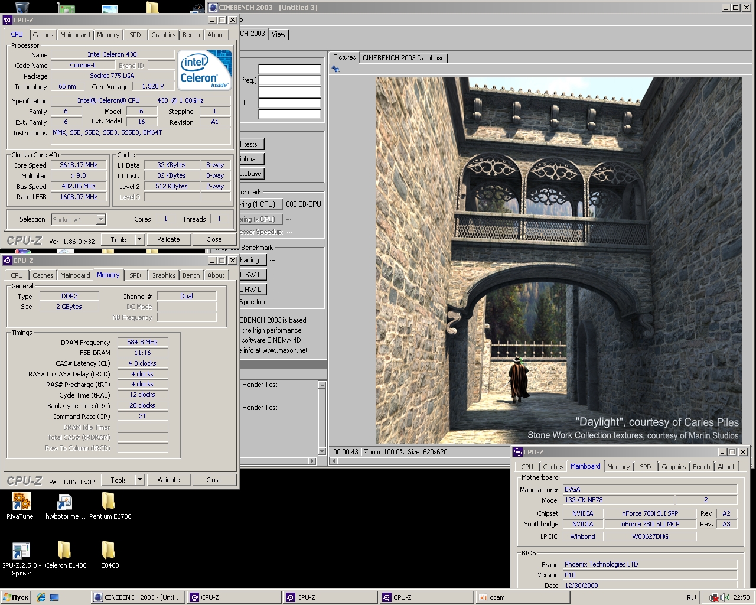This screenshot has width=756, height=605.
Task: Click the Manufacturer value EVGA
Action: [x=650, y=489]
